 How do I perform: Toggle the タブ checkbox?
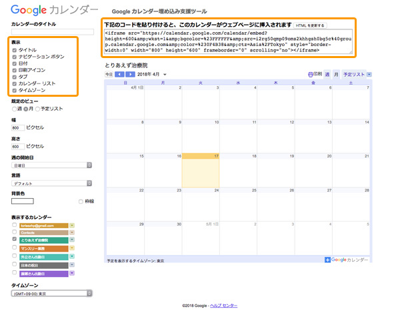click(x=15, y=77)
